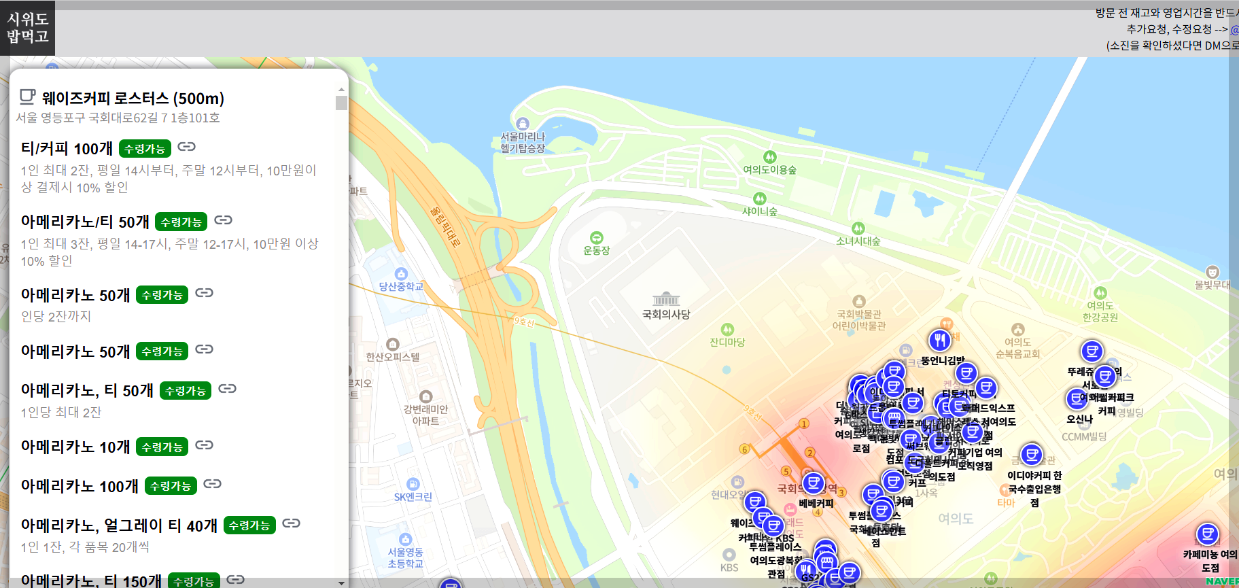Click the 1인 1잔, 각 품목 20개씩 note
The image size is (1239, 588).
coord(85,547)
